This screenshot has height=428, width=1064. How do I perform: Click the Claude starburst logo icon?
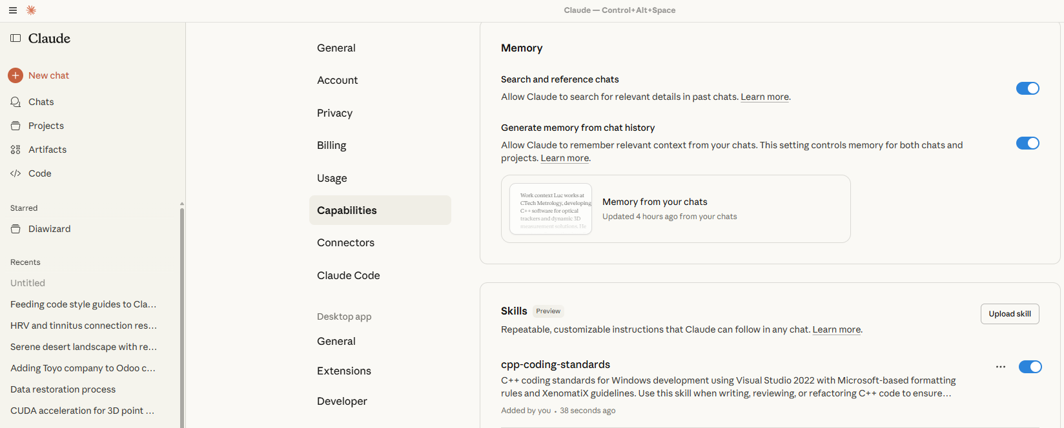click(31, 10)
